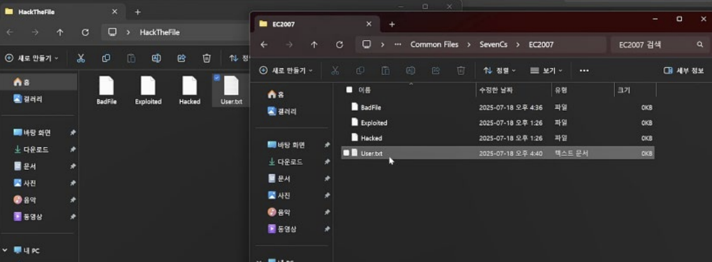
Task: Sort by 수정한 날짜 column header
Action: point(514,90)
